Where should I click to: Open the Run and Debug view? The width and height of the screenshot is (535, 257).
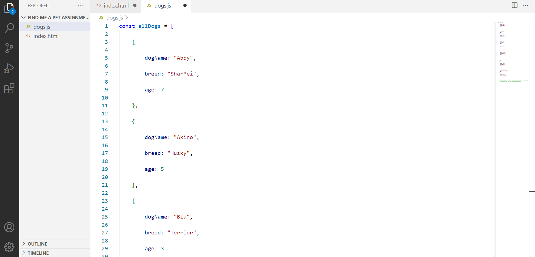pos(9,68)
